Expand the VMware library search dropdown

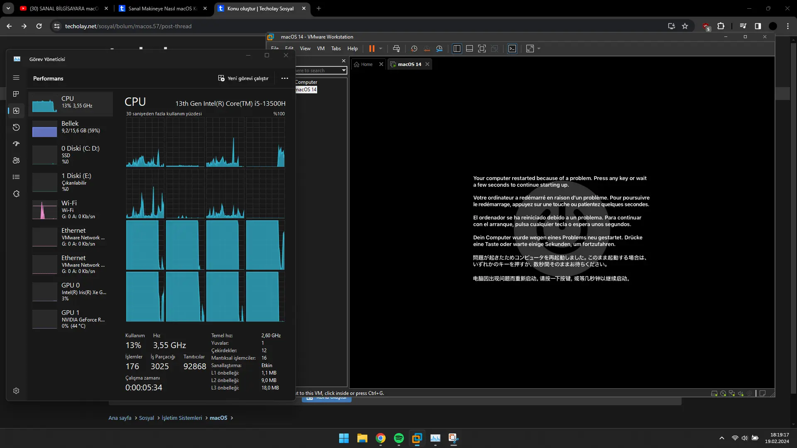point(344,71)
